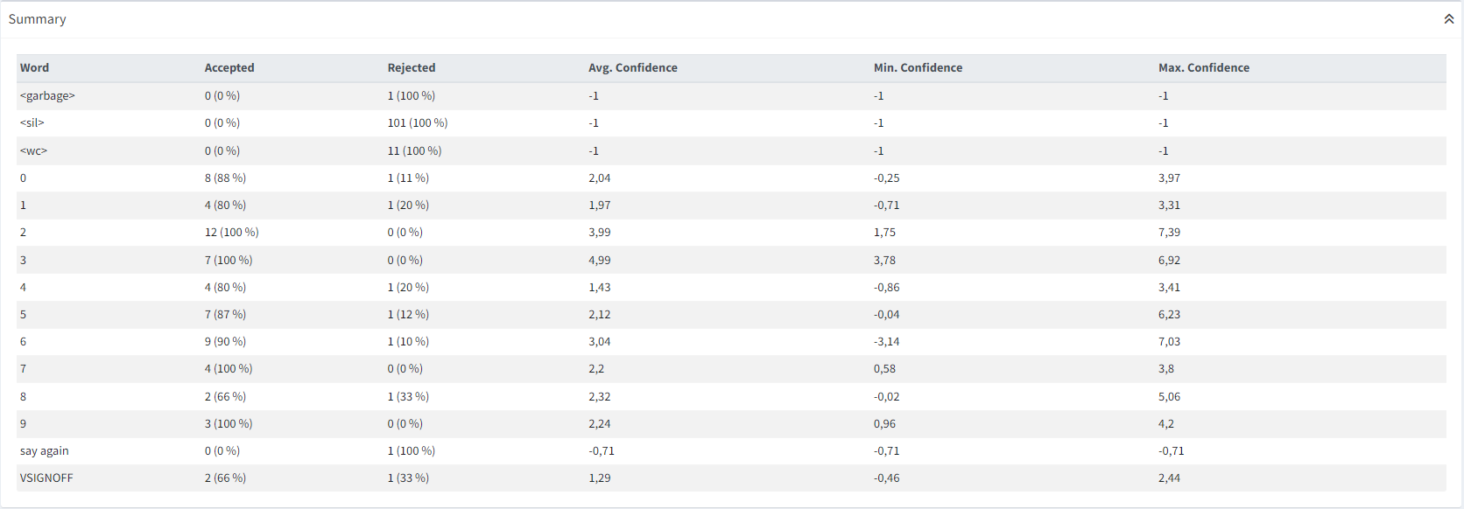
Task: Collapse the Summary panel with the double chevron
Action: pyautogui.click(x=1449, y=19)
